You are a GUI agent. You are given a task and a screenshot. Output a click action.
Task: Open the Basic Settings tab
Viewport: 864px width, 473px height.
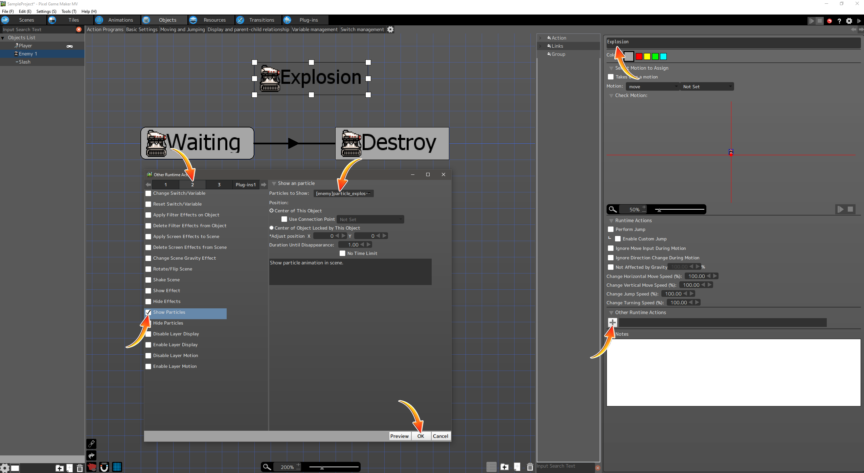[142, 29]
